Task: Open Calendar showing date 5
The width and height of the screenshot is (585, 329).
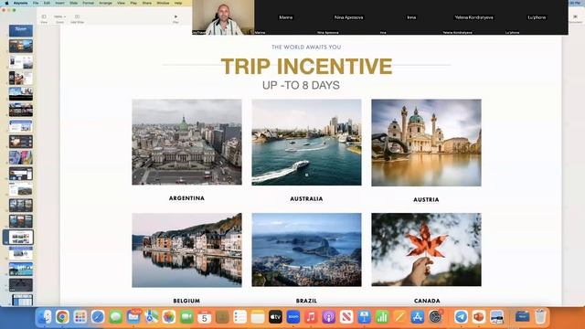Action: tap(205, 317)
